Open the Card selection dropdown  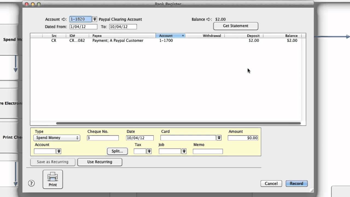pyautogui.click(x=219, y=138)
